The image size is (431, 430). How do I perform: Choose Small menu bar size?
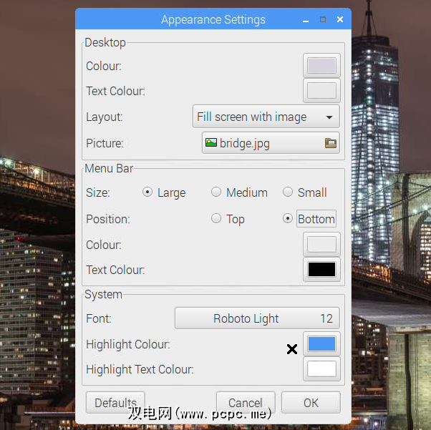(x=288, y=192)
